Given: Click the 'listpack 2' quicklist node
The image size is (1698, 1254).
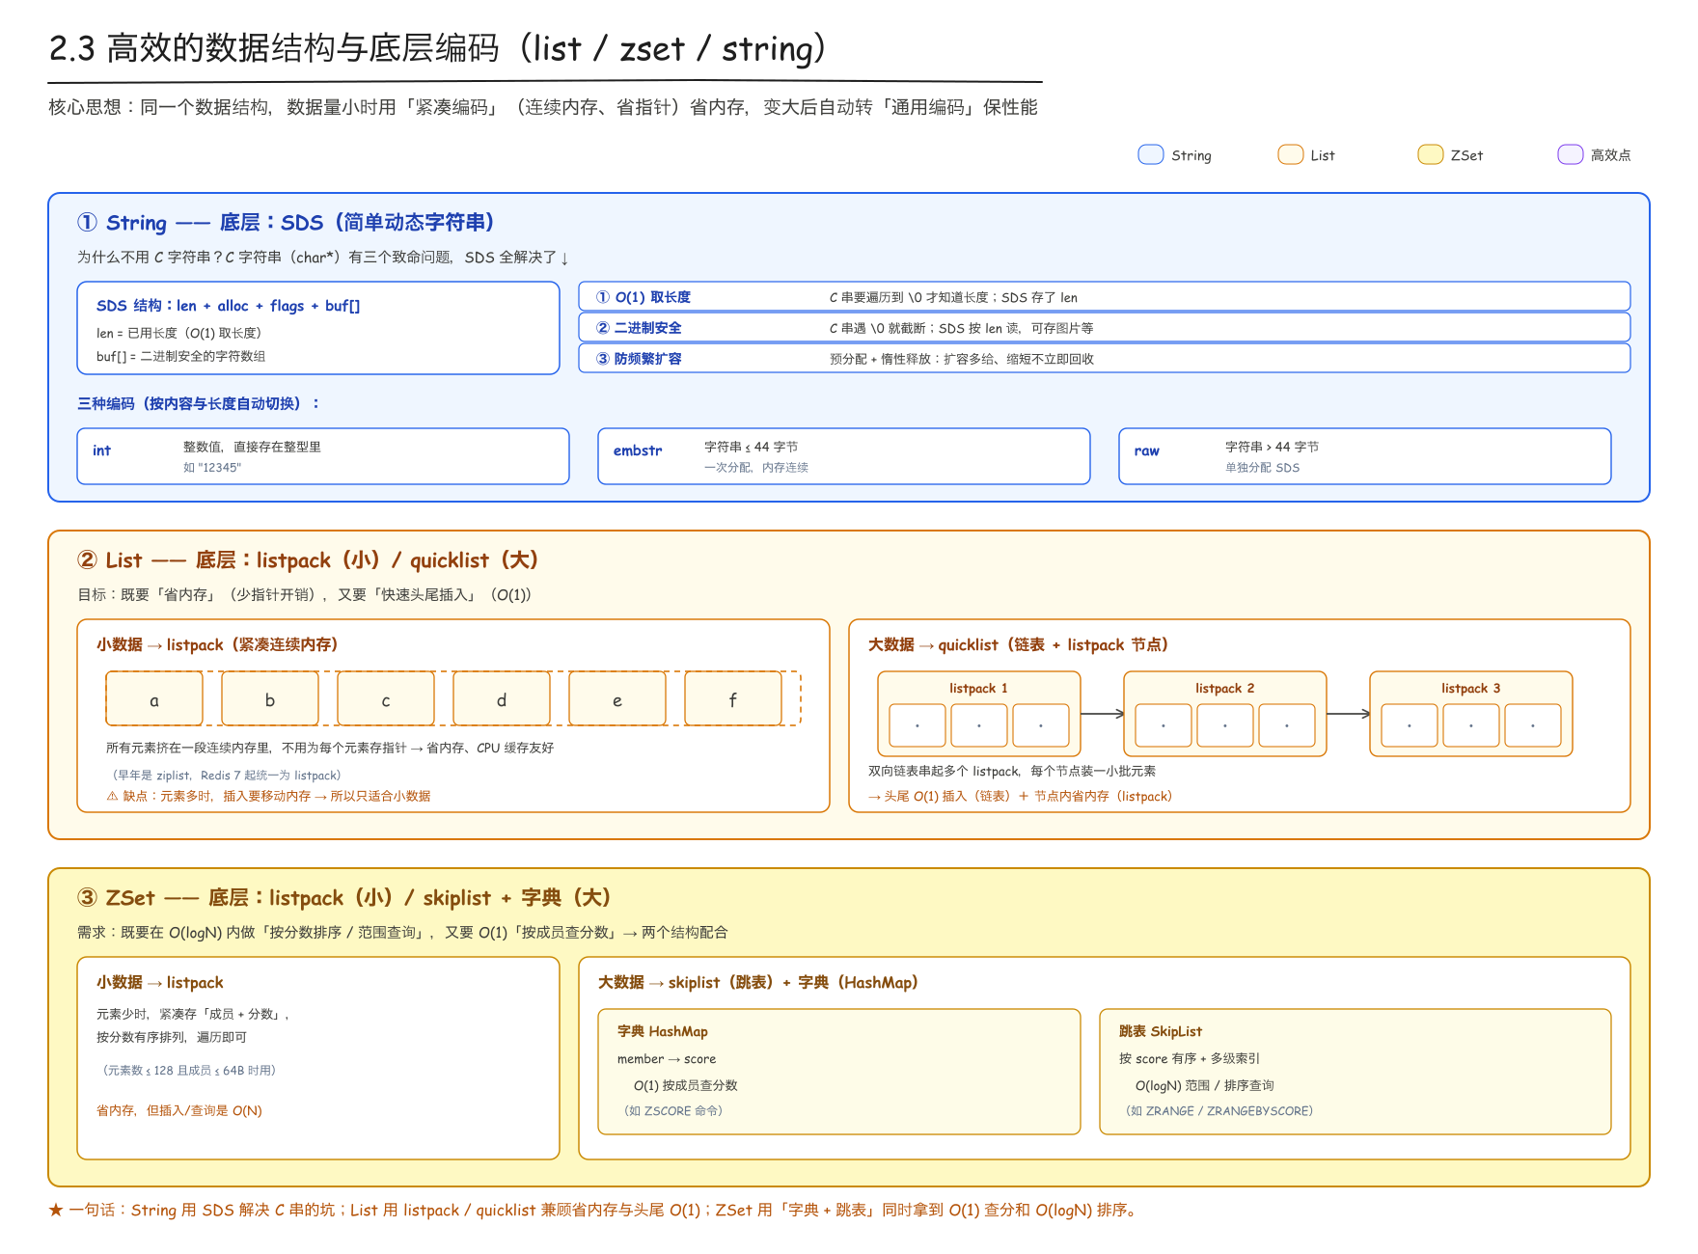Looking at the screenshot, I should 1225,714.
